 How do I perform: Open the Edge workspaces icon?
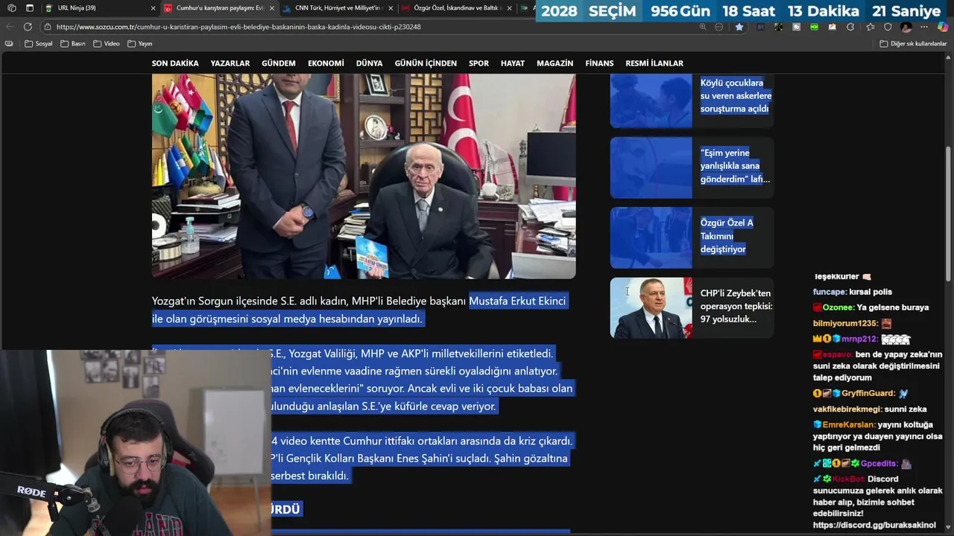coord(11,8)
